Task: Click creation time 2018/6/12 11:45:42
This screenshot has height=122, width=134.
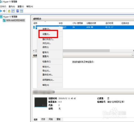Action: [67, 98]
